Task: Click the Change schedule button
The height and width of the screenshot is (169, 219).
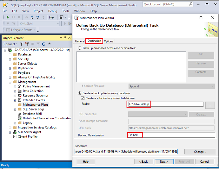Action: (200, 152)
